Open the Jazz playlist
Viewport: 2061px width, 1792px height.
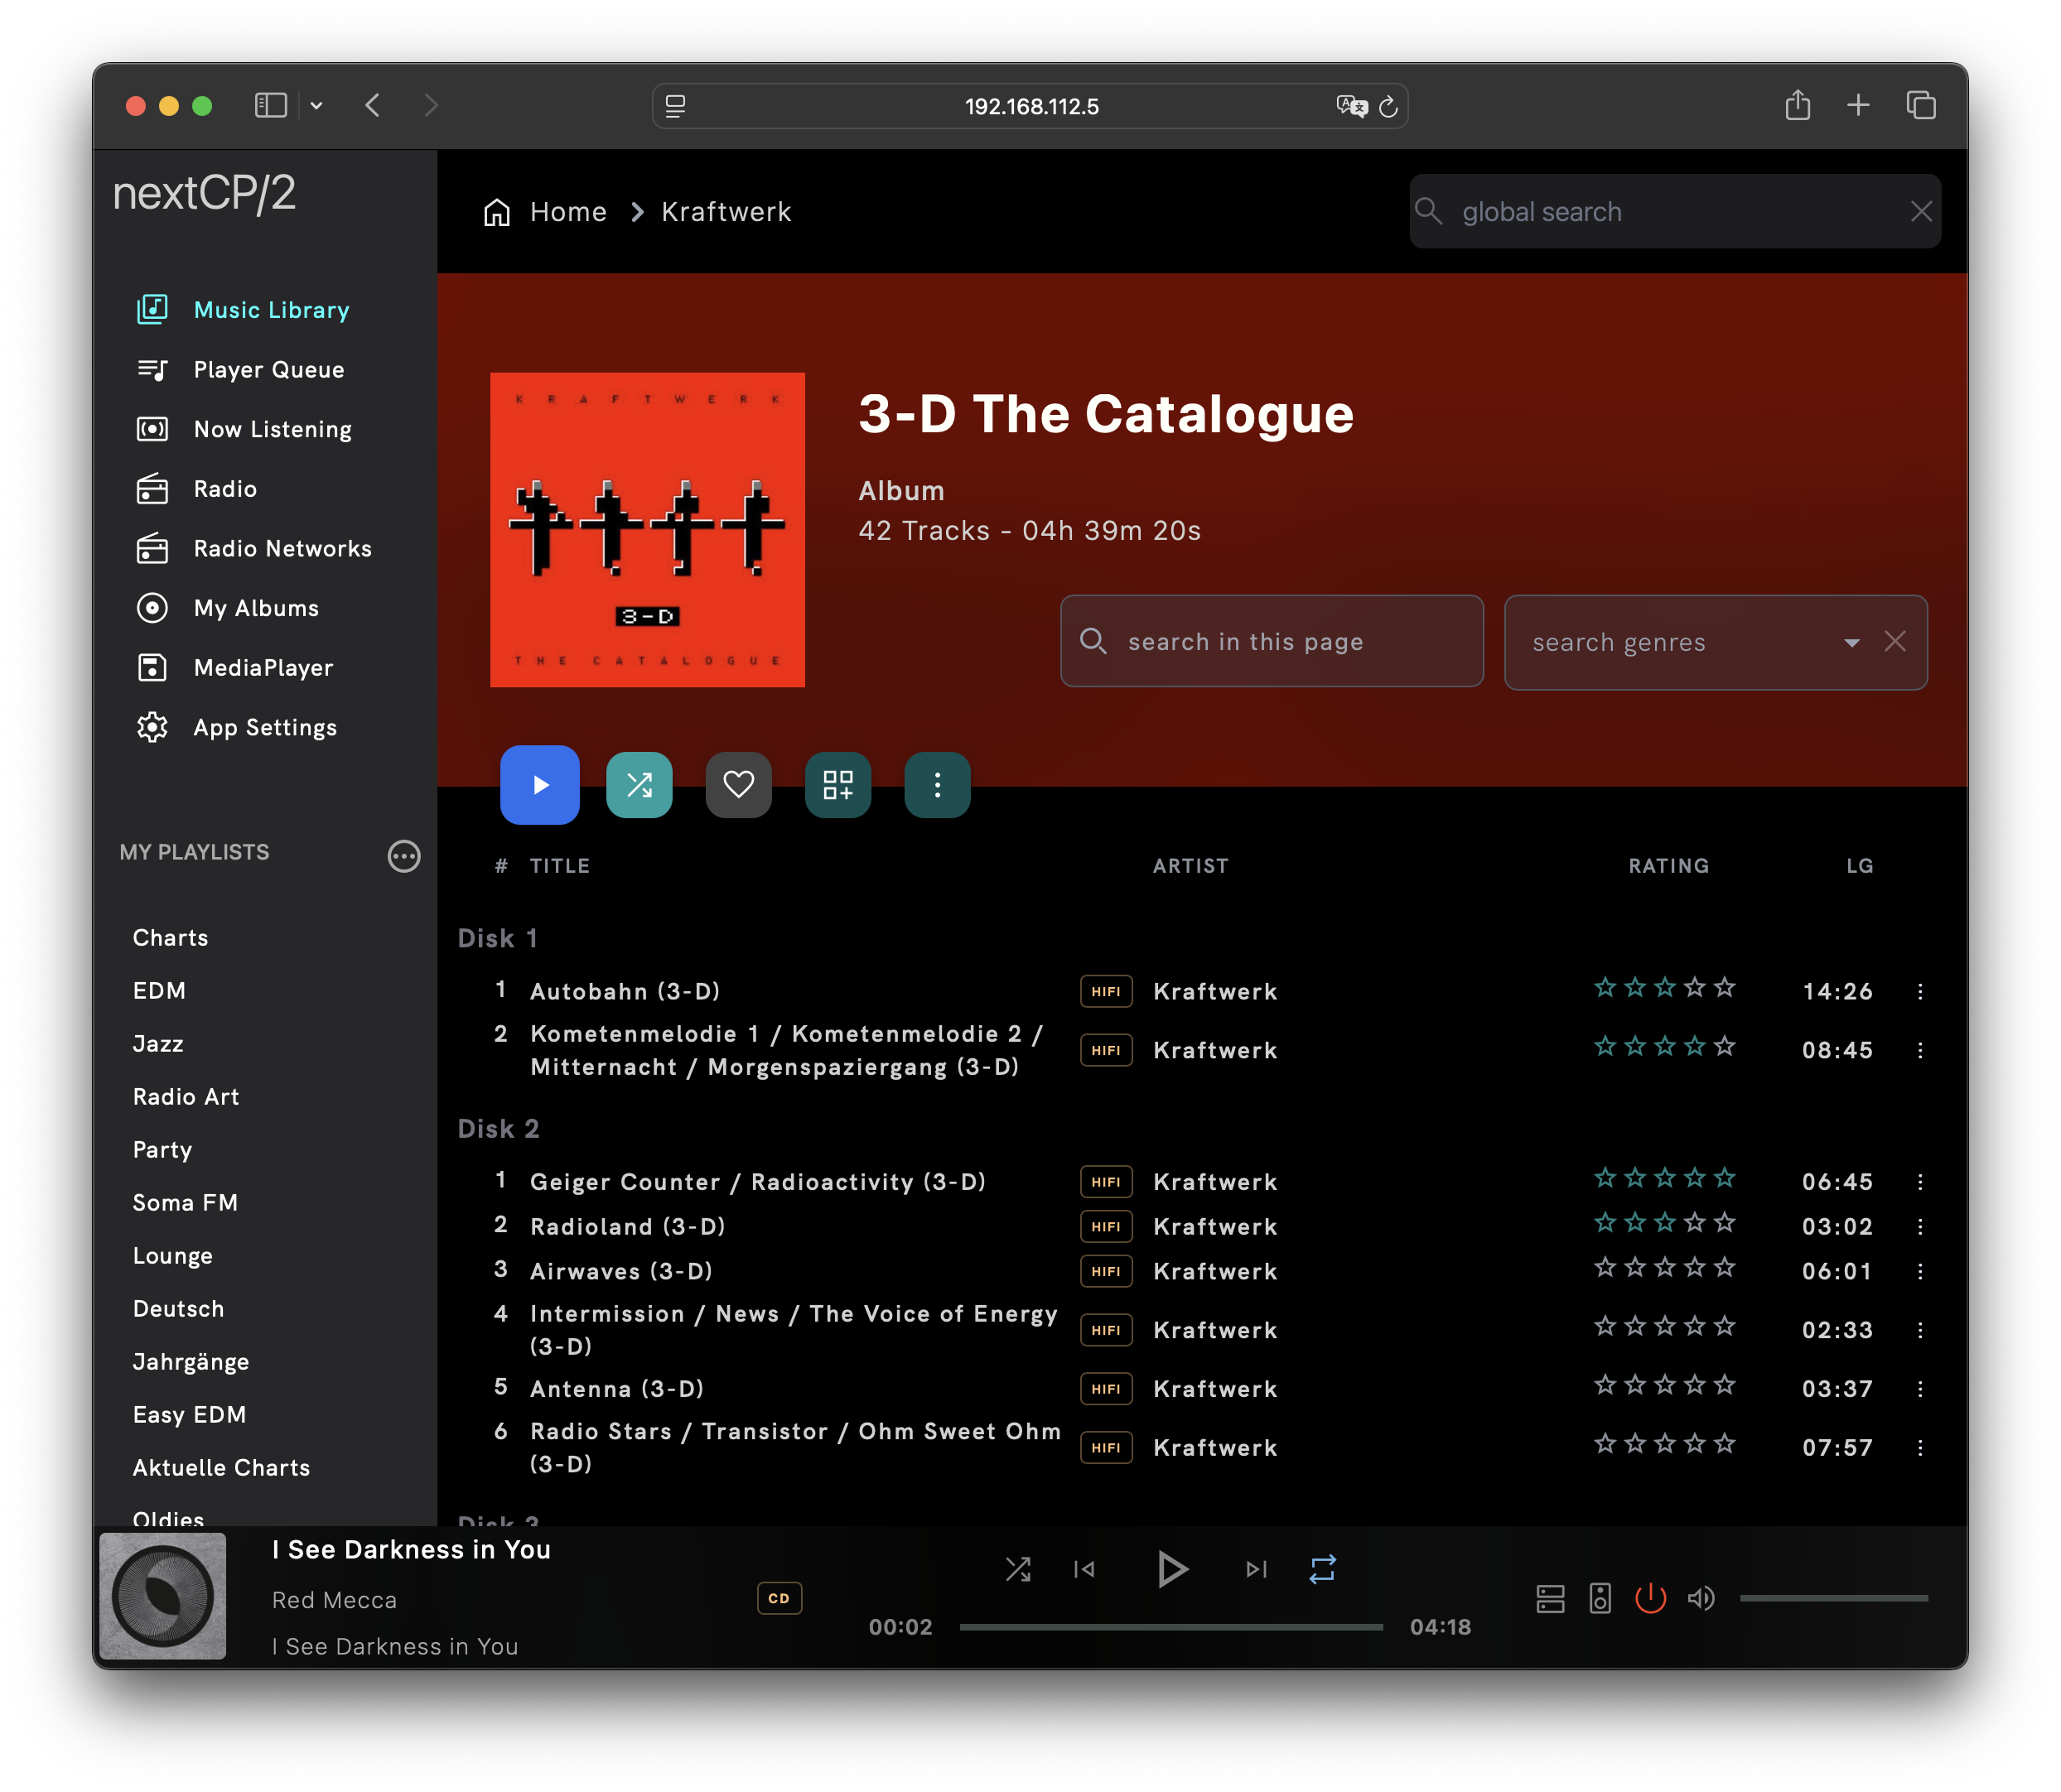click(x=158, y=1044)
